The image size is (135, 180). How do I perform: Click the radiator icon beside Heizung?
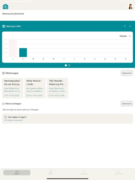(x=4, y=26)
